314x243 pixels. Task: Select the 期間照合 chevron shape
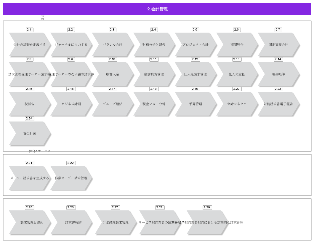pyautogui.click(x=237, y=44)
